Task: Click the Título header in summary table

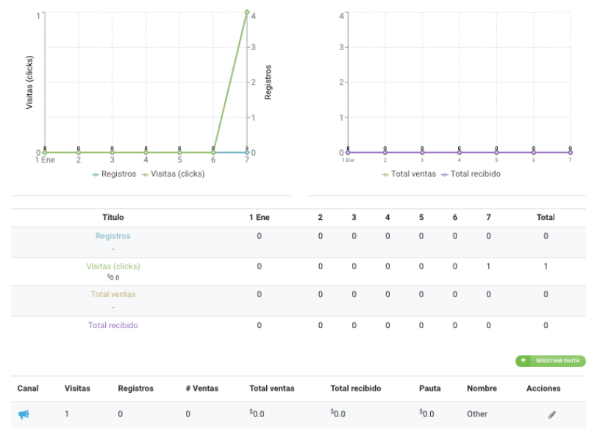Action: (113, 217)
